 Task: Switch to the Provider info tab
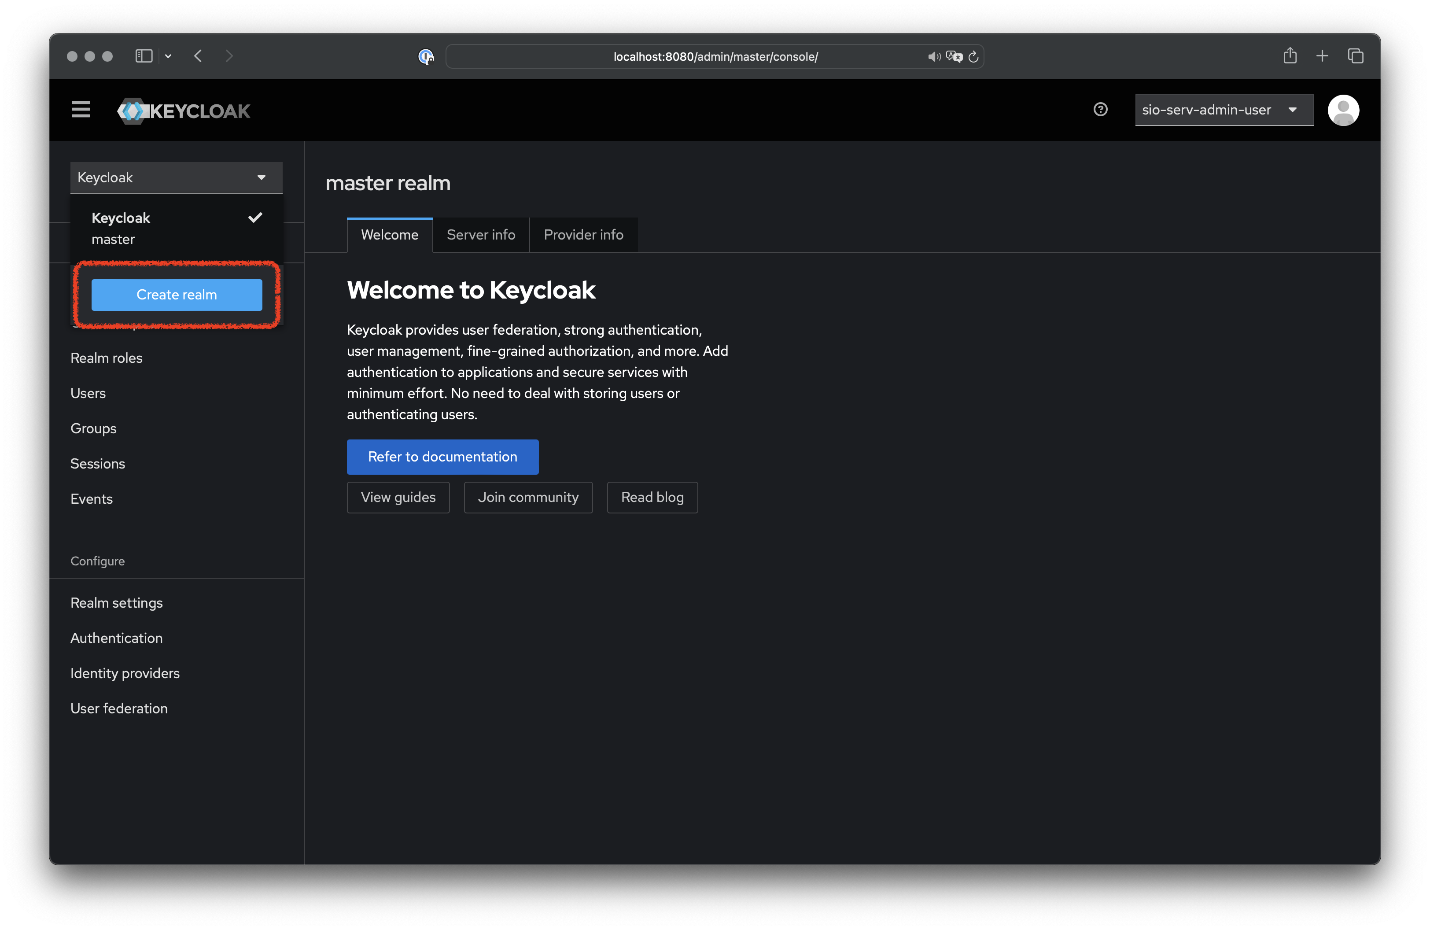coord(583,235)
